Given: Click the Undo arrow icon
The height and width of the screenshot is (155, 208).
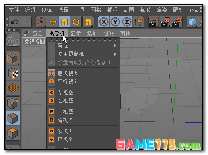Looking at the screenshot, I should click(x=14, y=22).
